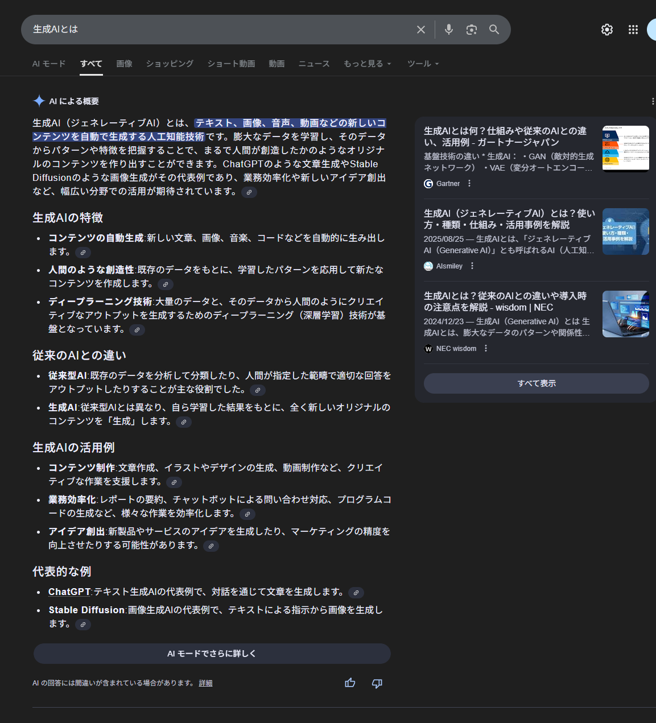Viewport: 656px width, 723px height.
Task: Click thumbs up on the AI overview
Action: point(350,683)
